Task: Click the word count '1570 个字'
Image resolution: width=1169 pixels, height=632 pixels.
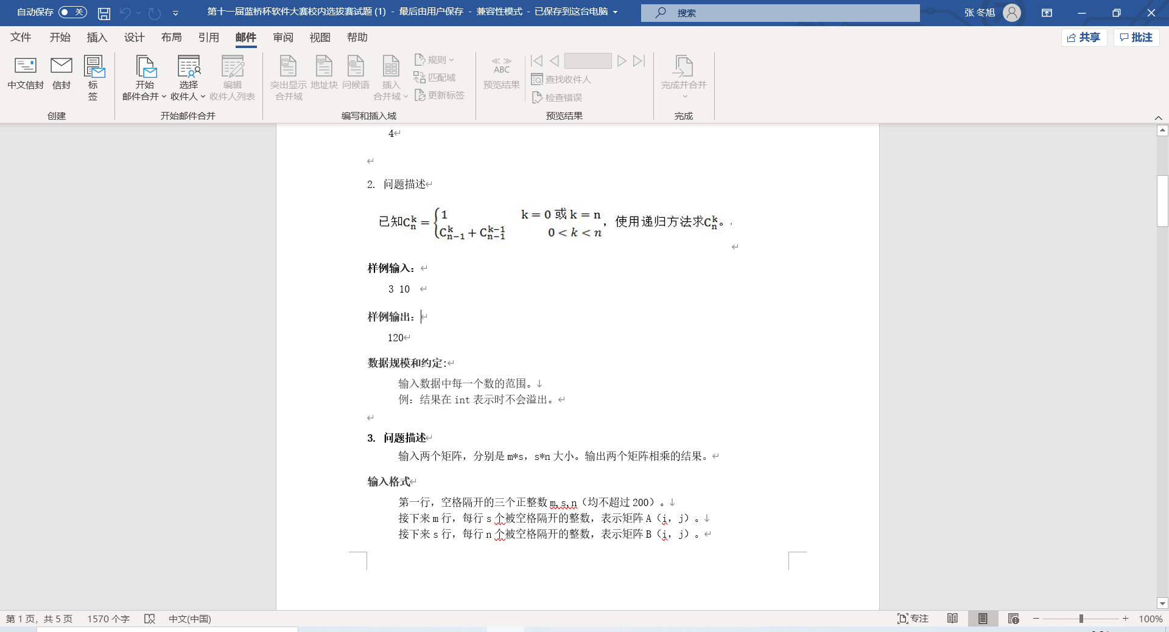Action: coord(108,619)
